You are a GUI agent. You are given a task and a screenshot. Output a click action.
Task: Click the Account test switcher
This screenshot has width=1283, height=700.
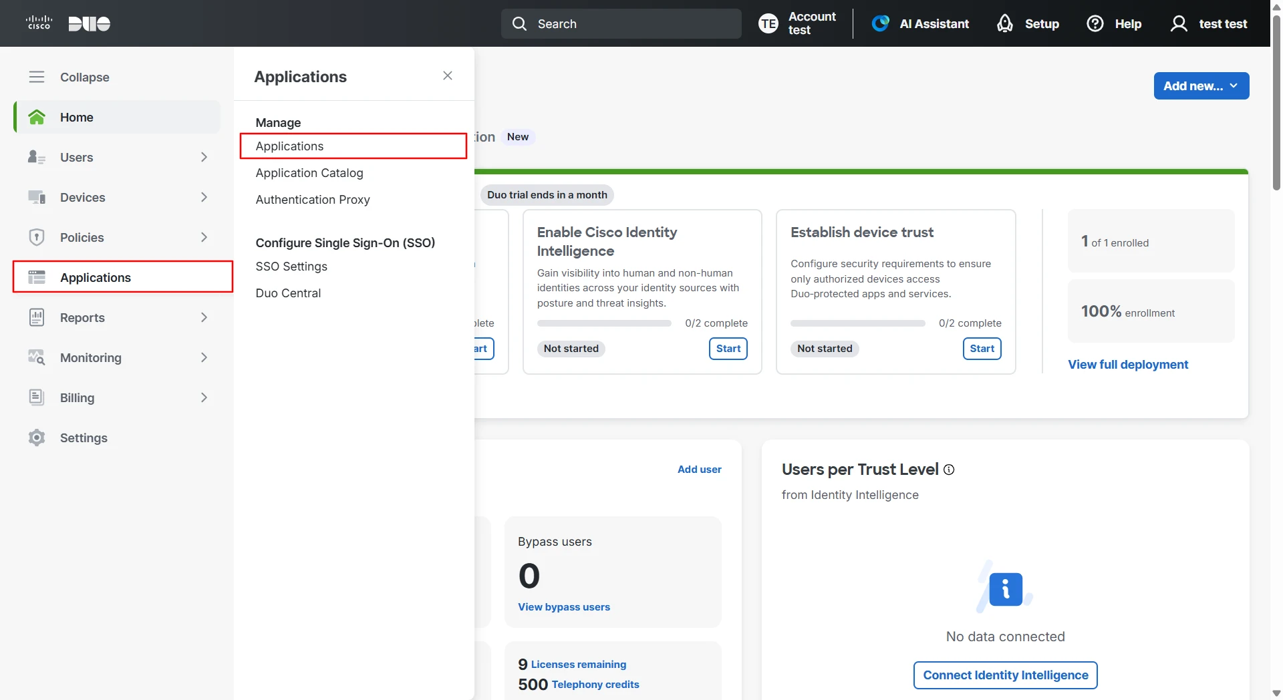click(798, 23)
